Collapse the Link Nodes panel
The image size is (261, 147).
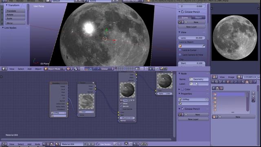pyautogui.click(x=3, y=28)
